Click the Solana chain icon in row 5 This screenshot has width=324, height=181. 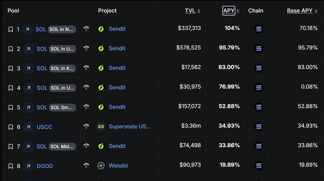click(x=258, y=107)
